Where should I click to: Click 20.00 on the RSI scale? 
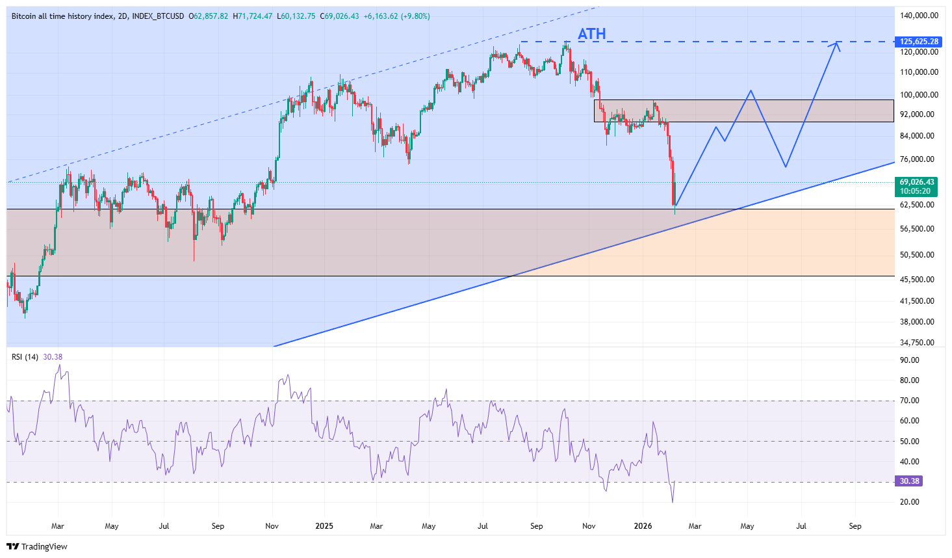click(910, 502)
